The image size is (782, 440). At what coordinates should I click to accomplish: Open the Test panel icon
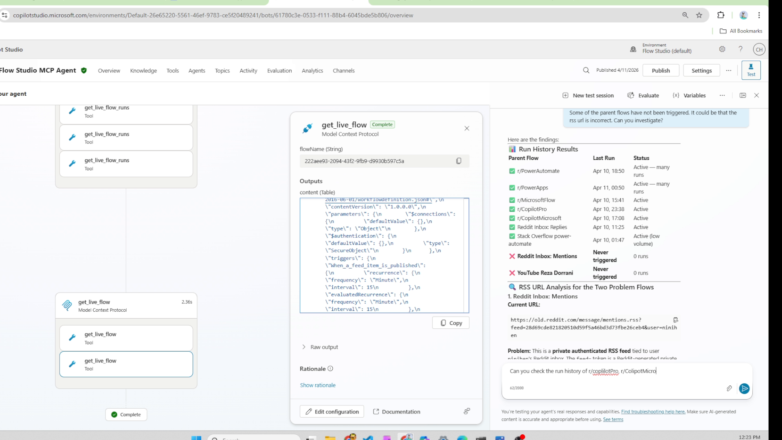click(751, 70)
